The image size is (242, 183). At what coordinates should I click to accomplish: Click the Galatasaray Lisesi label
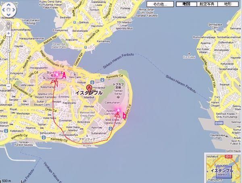(x=99, y=3)
